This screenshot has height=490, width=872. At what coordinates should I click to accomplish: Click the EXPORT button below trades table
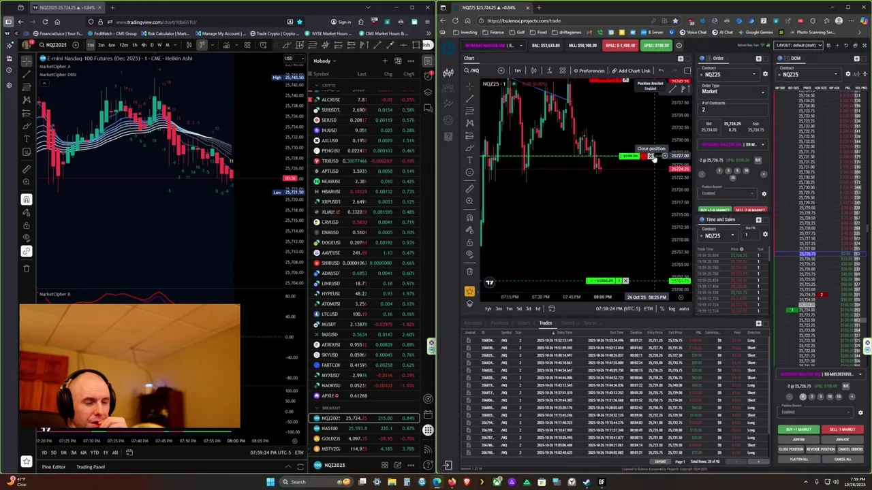tap(660, 461)
